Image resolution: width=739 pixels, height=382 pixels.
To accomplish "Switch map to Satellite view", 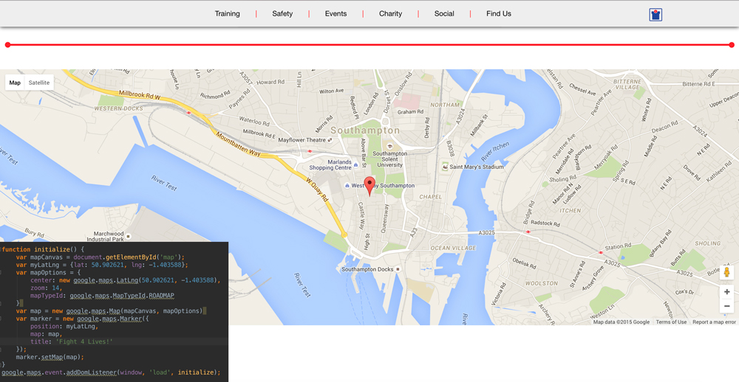I will 39,83.
